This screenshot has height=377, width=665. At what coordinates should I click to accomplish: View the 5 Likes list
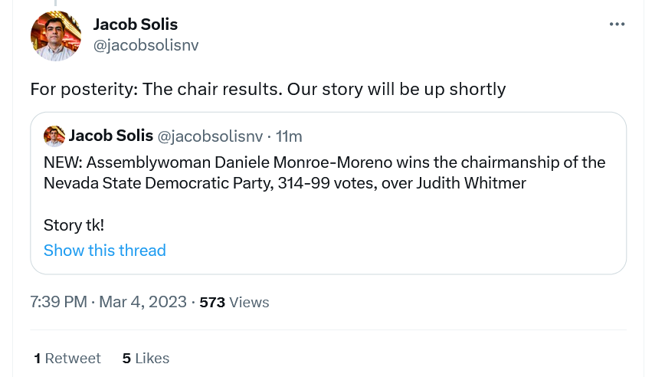pos(146,358)
